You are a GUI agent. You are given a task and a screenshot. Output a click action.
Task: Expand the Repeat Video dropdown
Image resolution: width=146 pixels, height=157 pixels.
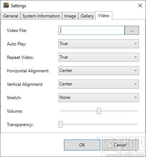(x=99, y=57)
